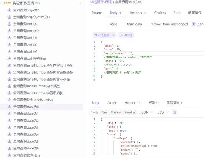Select the Raw response view

tap(104, 112)
